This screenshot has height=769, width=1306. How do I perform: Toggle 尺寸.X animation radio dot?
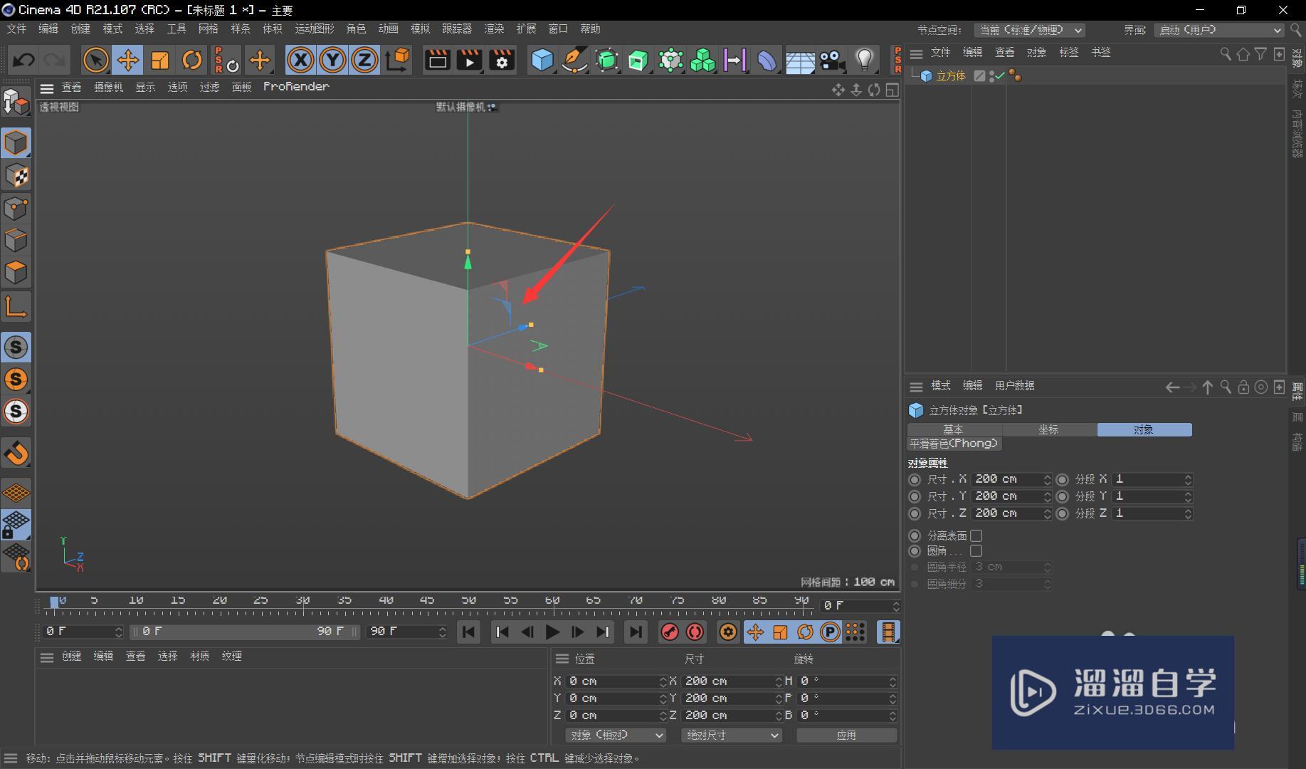coord(915,479)
